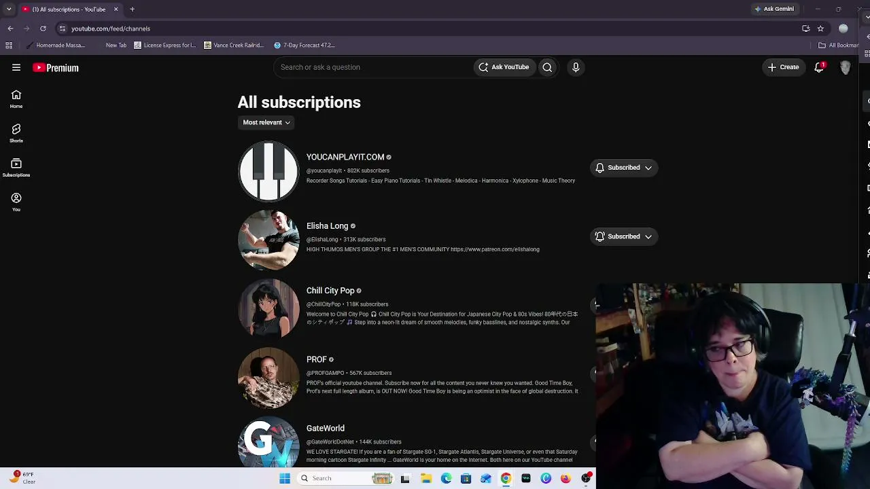Bookmark this page with the star
Screen dimensions: 870x489
point(820,29)
